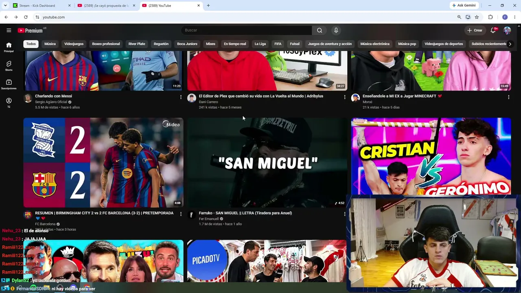Image resolution: width=521 pixels, height=293 pixels.
Task: Show more category chips with the arrow
Action: coord(510,44)
